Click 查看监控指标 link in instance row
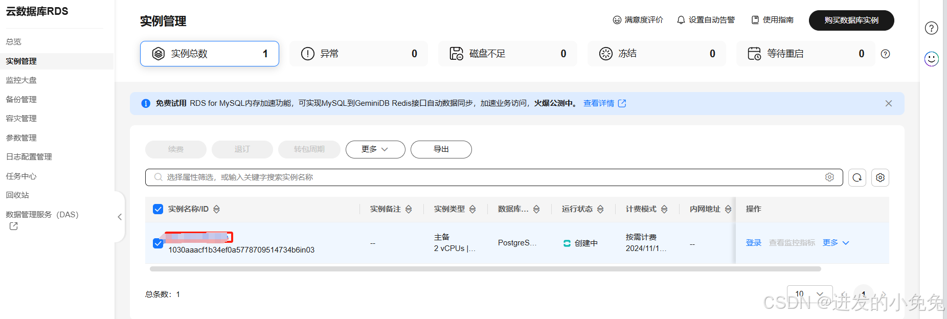The image size is (947, 319). tap(792, 243)
